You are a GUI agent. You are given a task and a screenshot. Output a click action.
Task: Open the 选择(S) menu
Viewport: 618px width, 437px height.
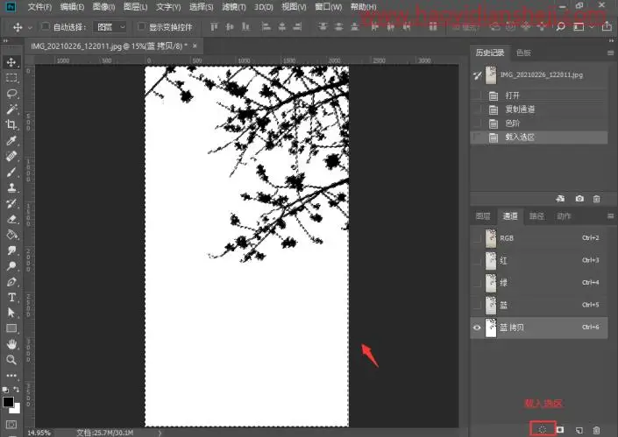tap(201, 7)
